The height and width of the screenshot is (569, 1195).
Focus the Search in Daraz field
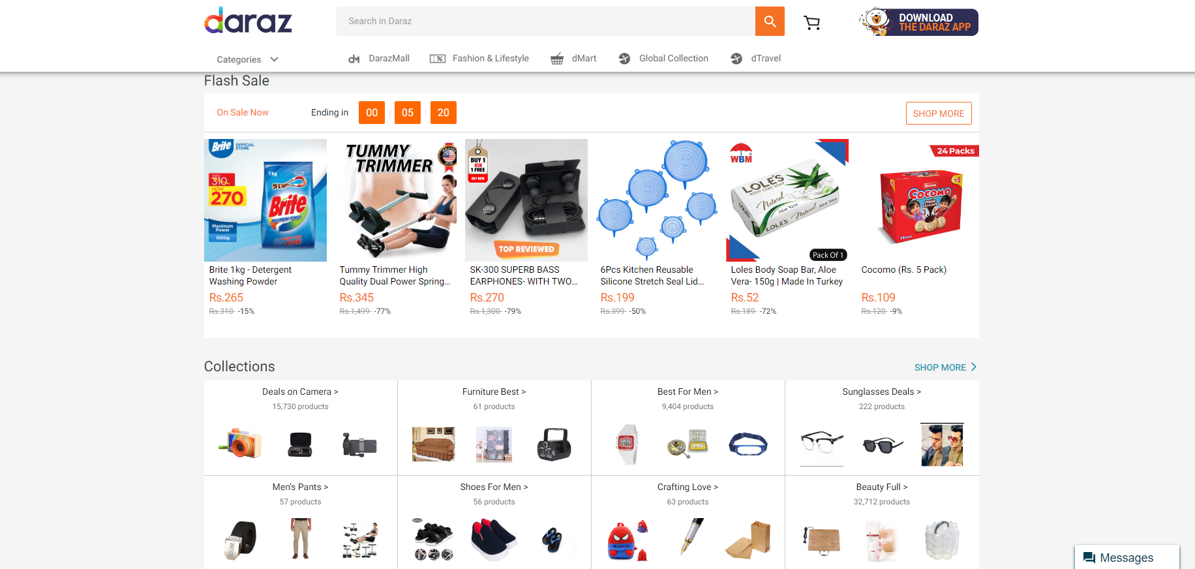[x=545, y=22]
